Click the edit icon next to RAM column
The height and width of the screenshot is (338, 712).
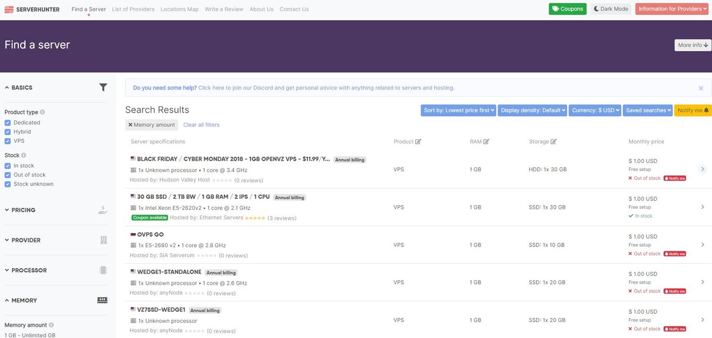[487, 142]
